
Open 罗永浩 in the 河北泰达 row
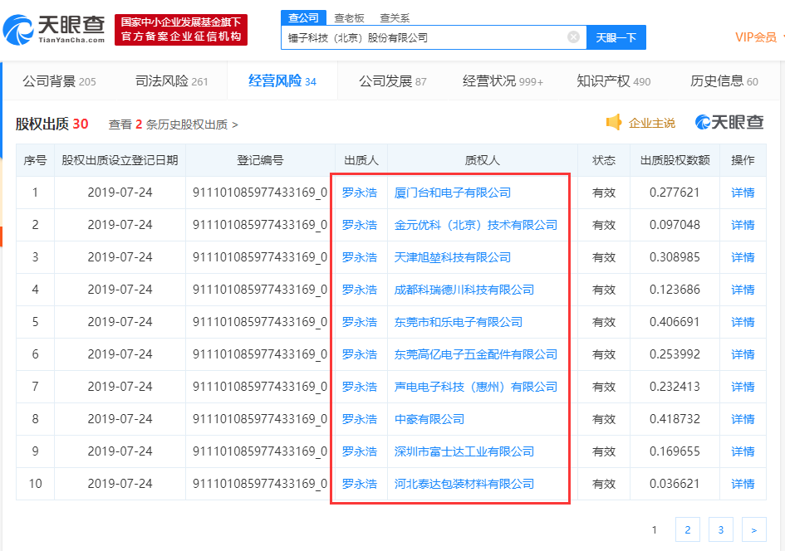click(x=360, y=484)
